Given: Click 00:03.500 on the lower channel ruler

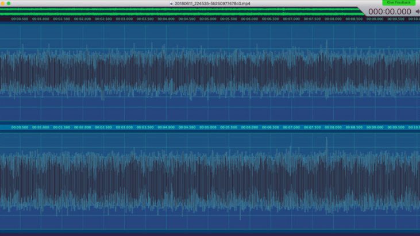Looking at the screenshot, I should pyautogui.click(x=145, y=127).
